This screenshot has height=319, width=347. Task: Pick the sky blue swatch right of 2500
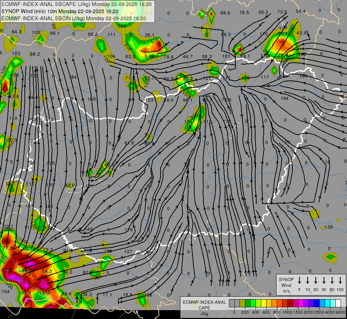click(322, 303)
